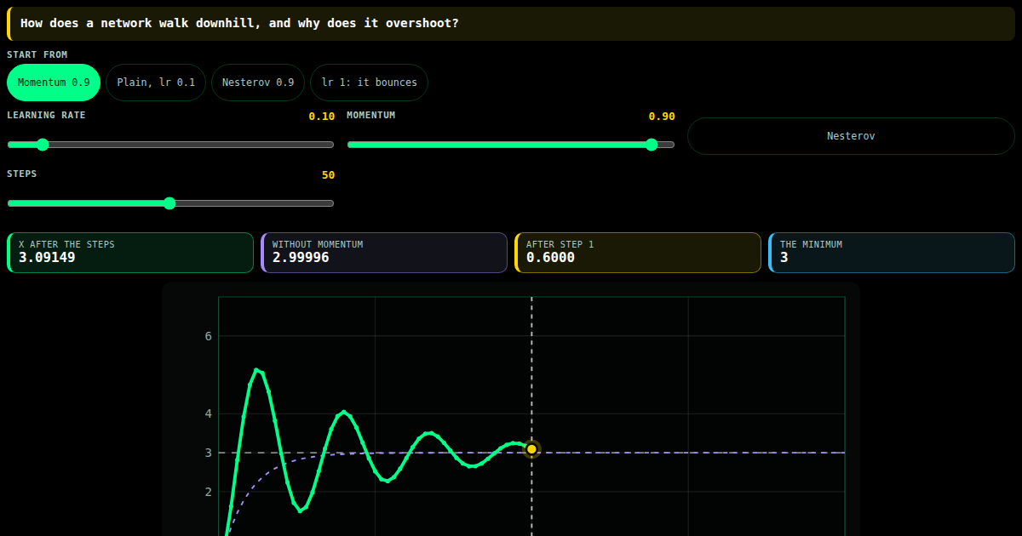The width and height of the screenshot is (1022, 536).
Task: Click the AFTER STEP 1 card
Action: [x=638, y=253]
